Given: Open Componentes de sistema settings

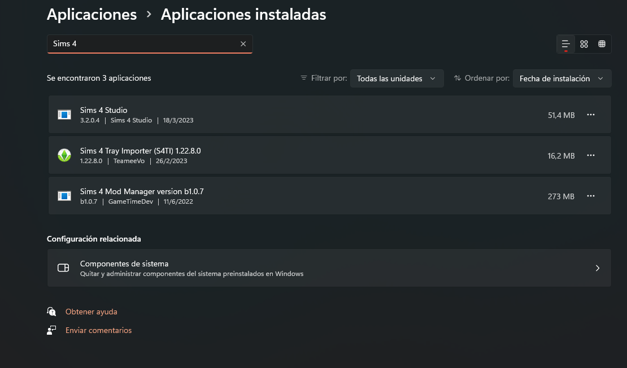Looking at the screenshot, I should click(329, 268).
